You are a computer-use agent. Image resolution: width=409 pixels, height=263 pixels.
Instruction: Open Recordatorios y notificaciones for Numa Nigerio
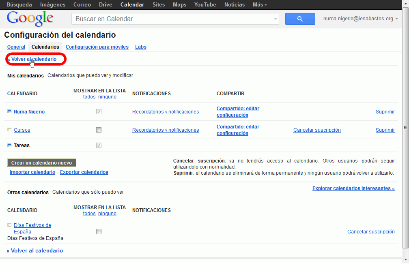166,112
